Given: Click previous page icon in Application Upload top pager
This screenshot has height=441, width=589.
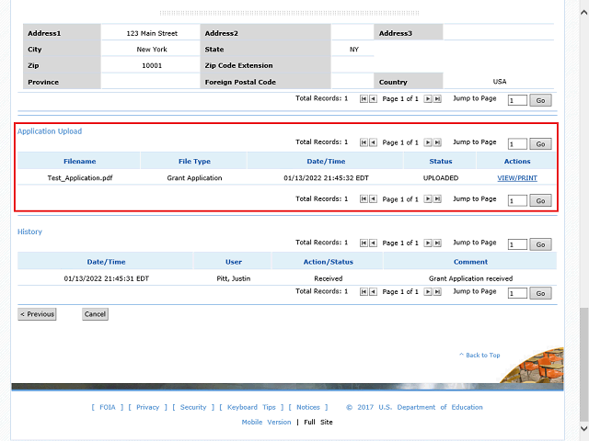Looking at the screenshot, I should pyautogui.click(x=373, y=142).
